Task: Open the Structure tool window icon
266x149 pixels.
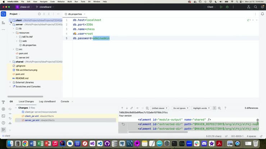Action: (x=3, y=23)
